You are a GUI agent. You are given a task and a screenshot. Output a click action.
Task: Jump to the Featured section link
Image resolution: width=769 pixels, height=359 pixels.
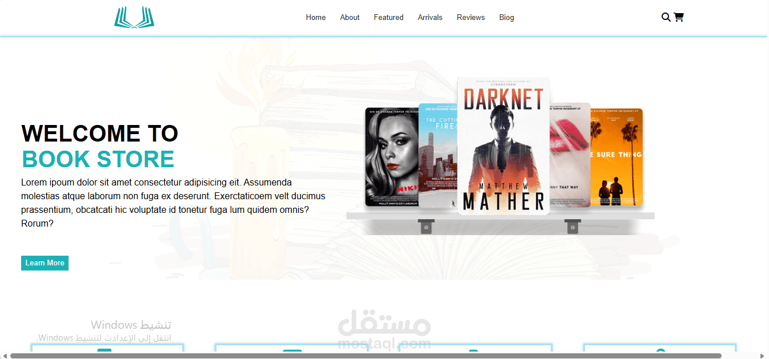[x=388, y=18]
